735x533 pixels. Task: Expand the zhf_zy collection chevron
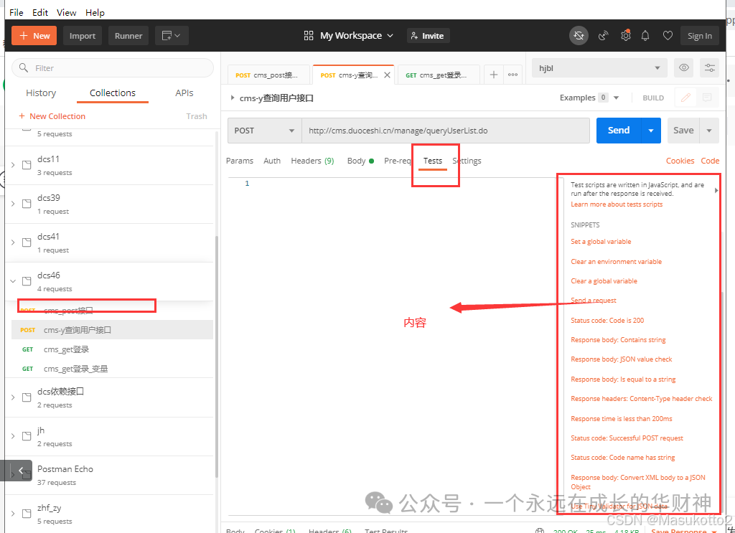(x=13, y=514)
